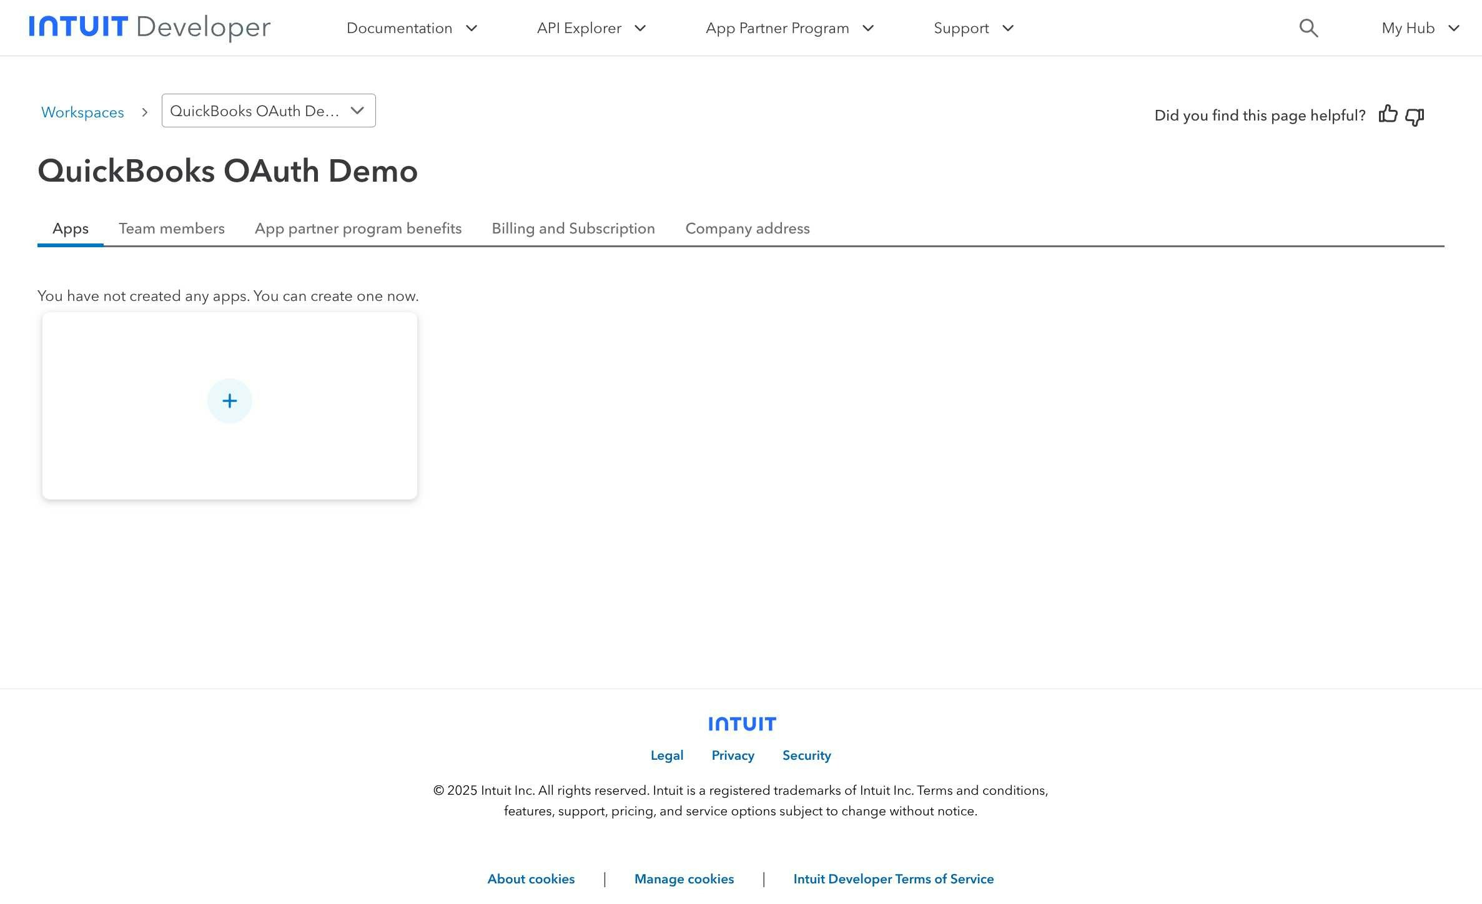
Task: Open App partner program benefits tab
Action: (x=358, y=228)
